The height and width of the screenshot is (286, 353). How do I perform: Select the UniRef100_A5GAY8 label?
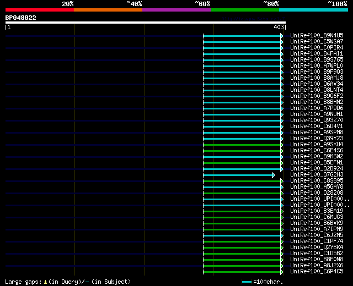click(x=317, y=187)
